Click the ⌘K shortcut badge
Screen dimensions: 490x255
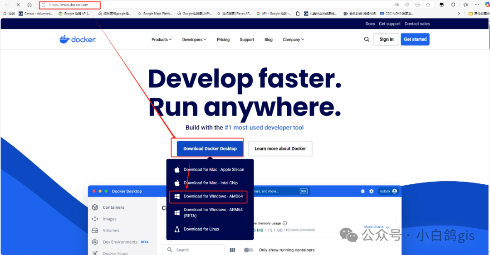point(304,191)
